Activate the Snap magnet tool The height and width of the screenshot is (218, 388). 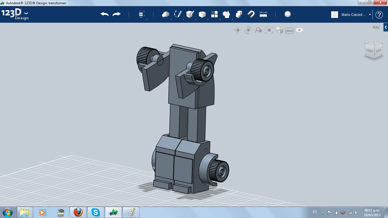[251, 14]
